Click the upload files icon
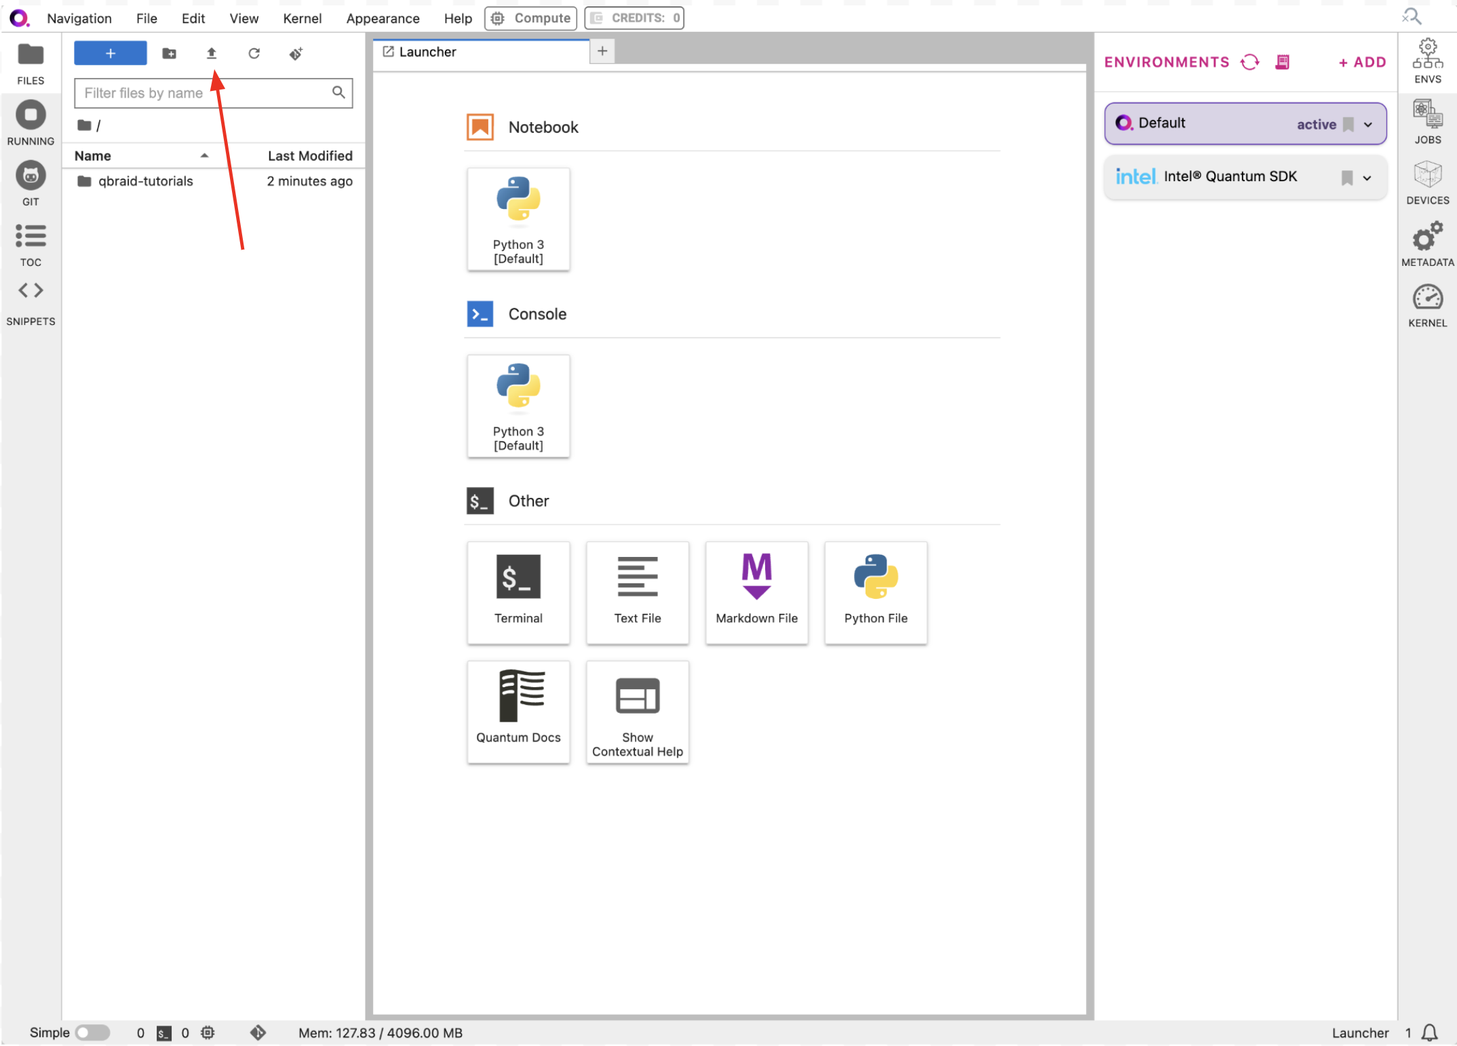Screen dimensions: 1457x1046 [x=212, y=53]
